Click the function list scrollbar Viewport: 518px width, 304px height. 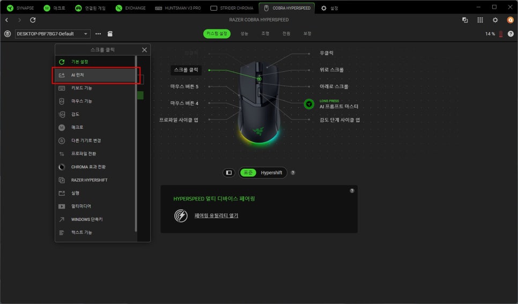pos(136,144)
